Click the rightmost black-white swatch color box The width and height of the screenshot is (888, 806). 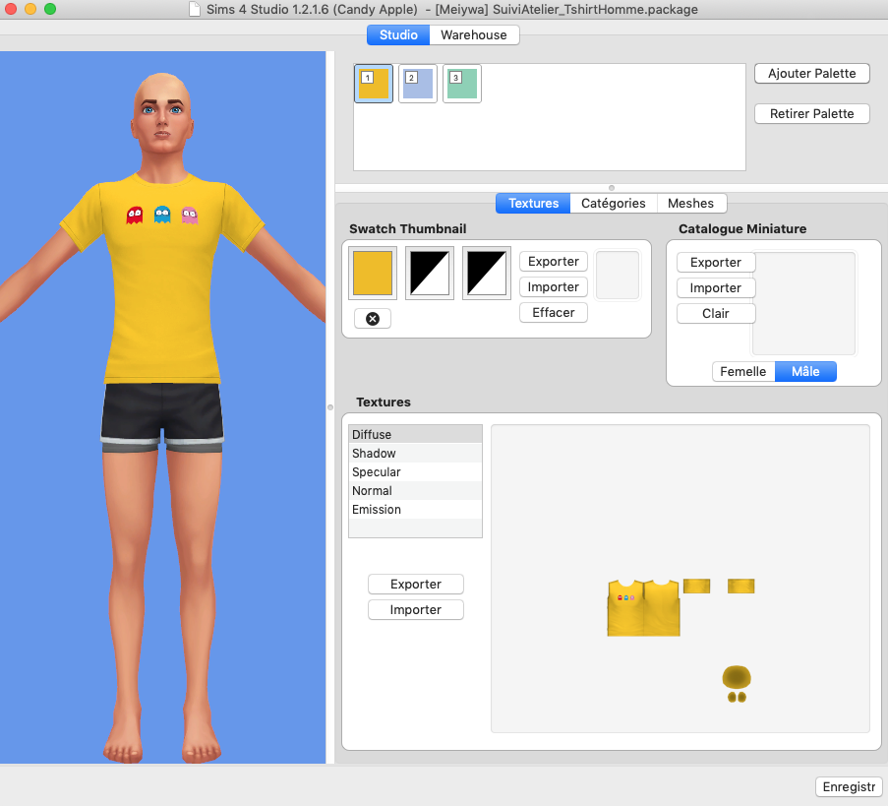click(x=487, y=273)
